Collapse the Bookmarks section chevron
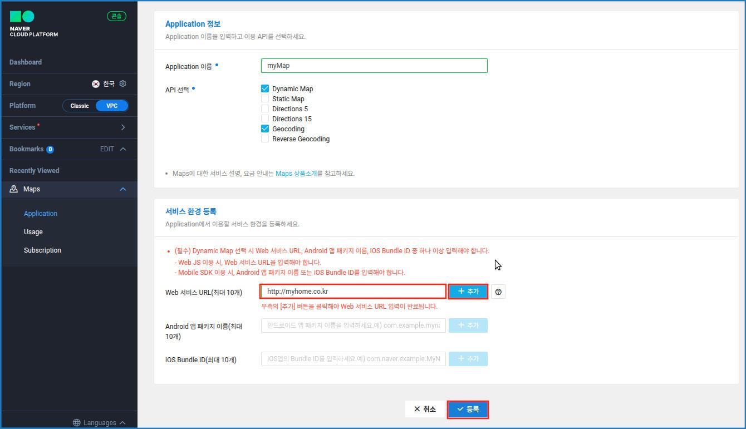The image size is (746, 429). tap(123, 149)
